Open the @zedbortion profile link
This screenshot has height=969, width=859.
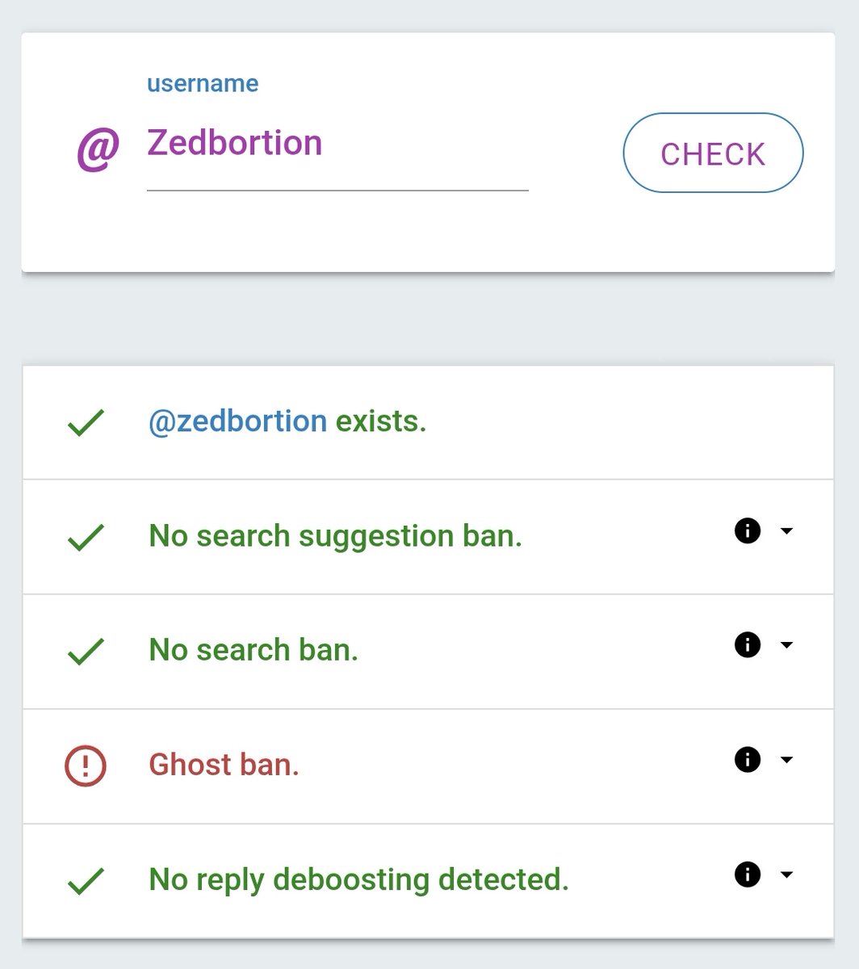click(237, 422)
